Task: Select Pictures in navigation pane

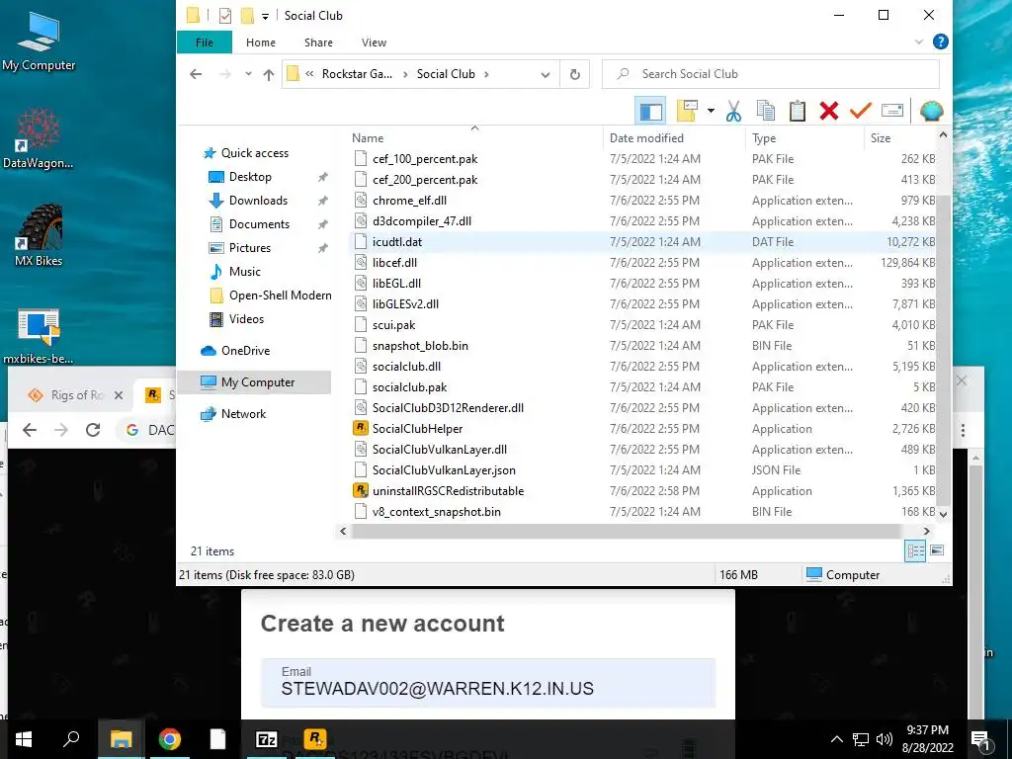Action: pos(249,248)
